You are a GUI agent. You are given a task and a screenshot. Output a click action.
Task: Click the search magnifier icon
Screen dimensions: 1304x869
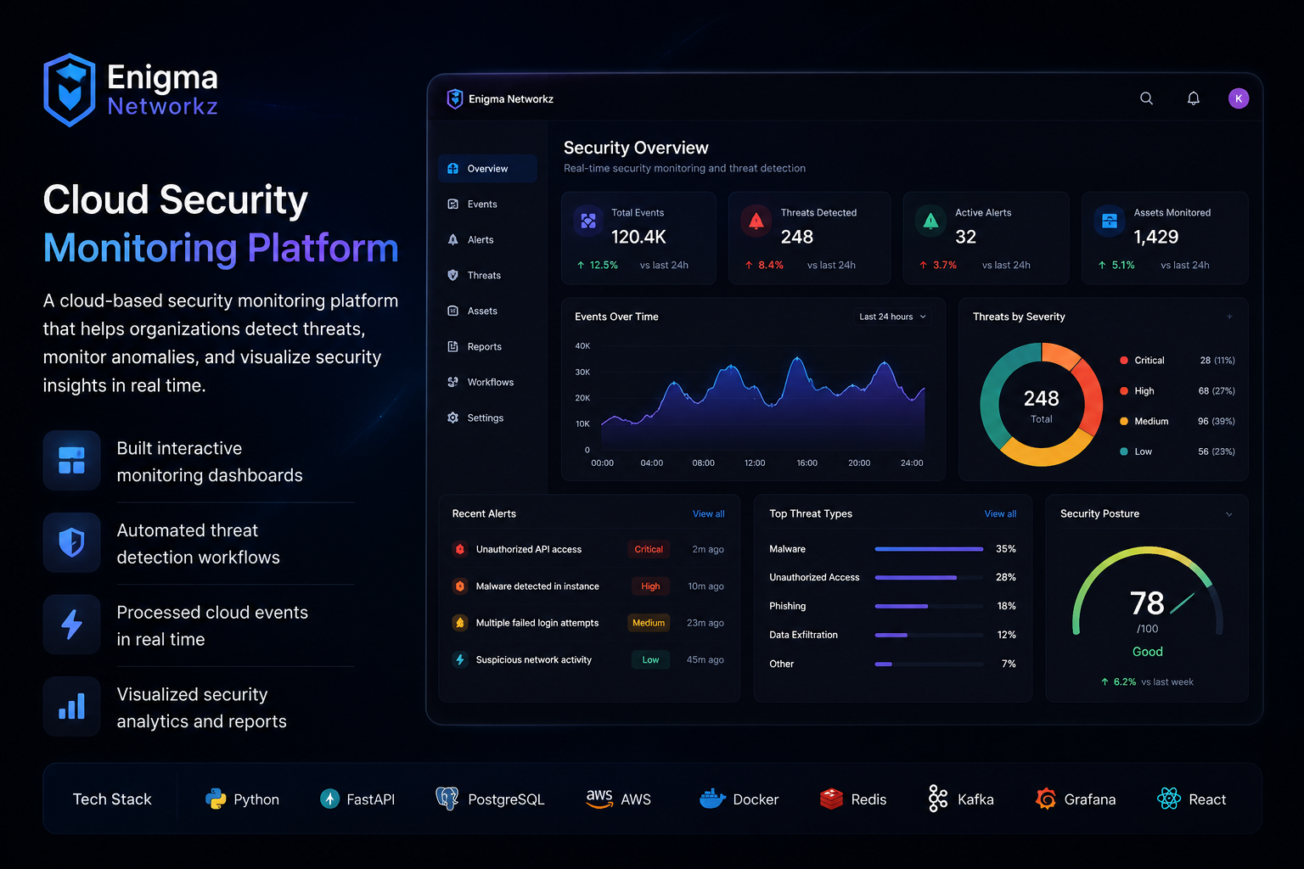point(1146,98)
